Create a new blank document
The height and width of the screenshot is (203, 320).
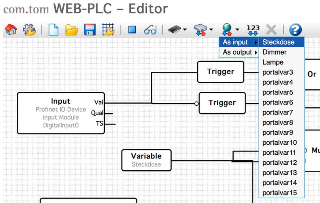tap(54, 30)
